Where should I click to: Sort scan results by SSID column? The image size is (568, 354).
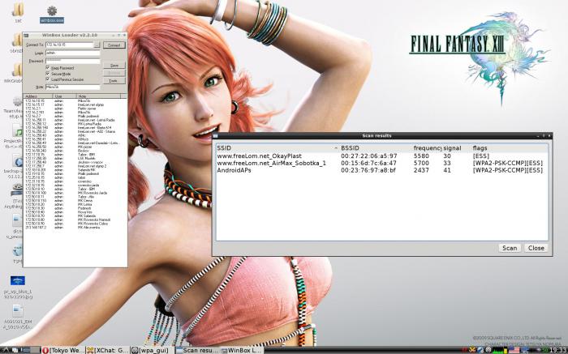[x=278, y=148]
